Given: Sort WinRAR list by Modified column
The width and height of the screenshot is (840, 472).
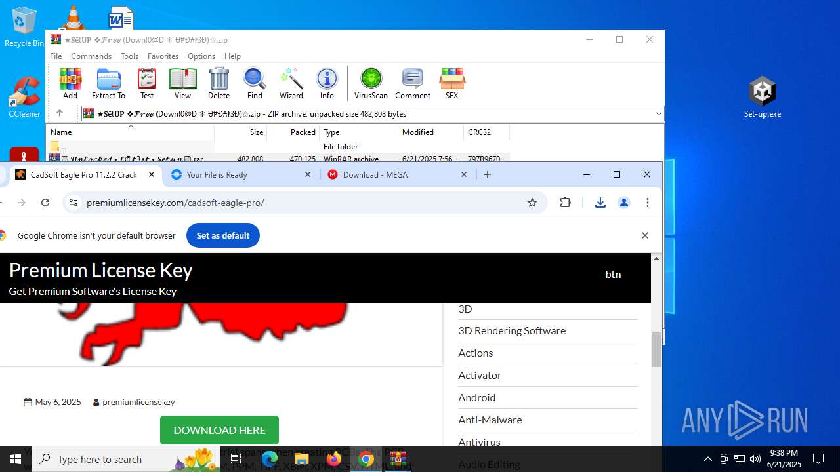Looking at the screenshot, I should click(430, 132).
